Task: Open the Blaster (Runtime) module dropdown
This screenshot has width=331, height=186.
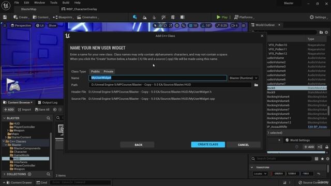Action: click(x=244, y=78)
